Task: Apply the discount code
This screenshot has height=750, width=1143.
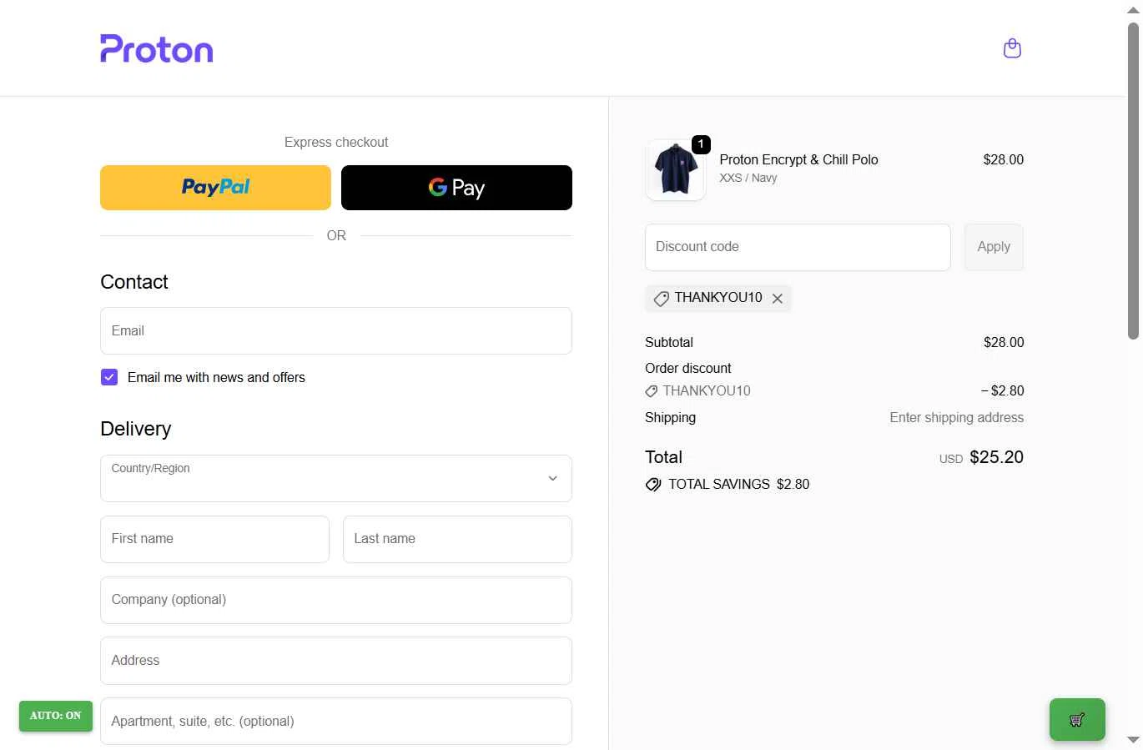Action: pyautogui.click(x=994, y=247)
